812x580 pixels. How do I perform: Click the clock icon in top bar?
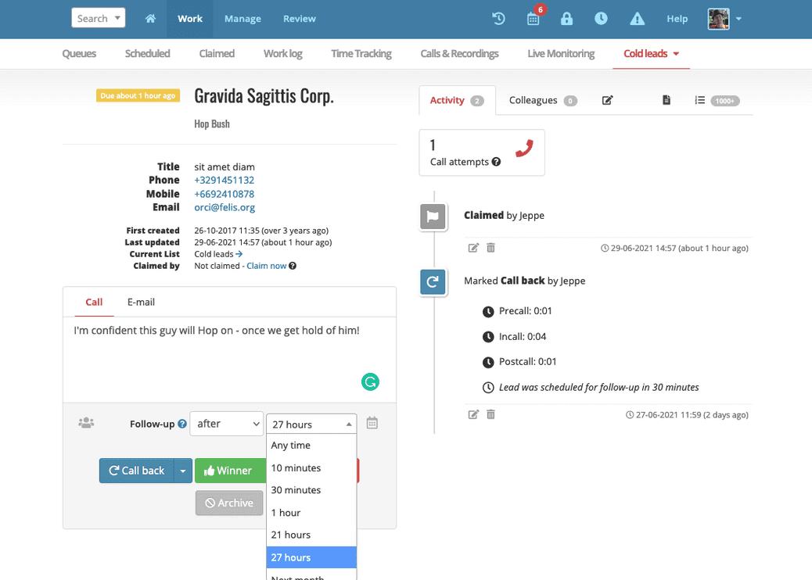point(601,19)
